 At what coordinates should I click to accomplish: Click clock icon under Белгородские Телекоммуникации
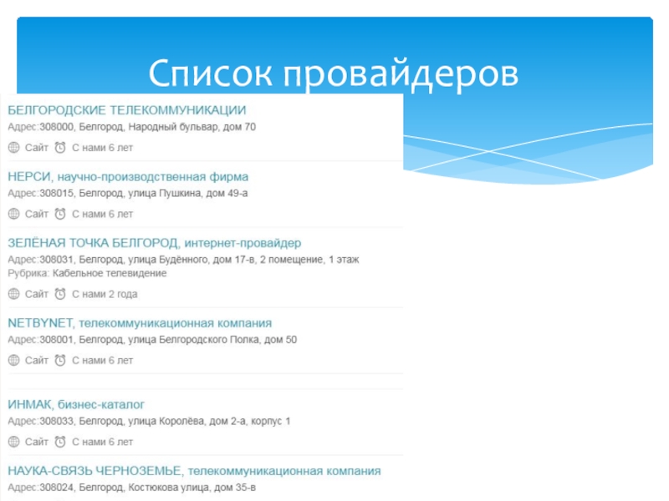point(60,148)
